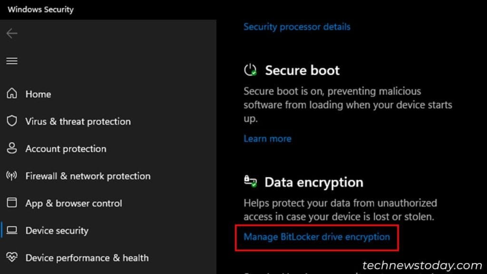
Task: Select the Device security laptop icon
Action: pyautogui.click(x=11, y=230)
